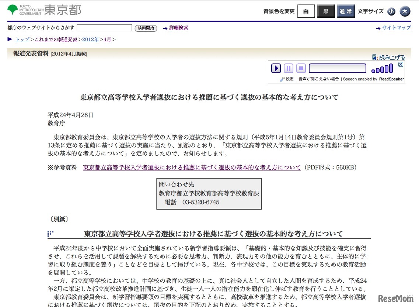The width and height of the screenshot is (419, 307).
Task: Pause the ReadSpeaker audio playback
Action: click(x=289, y=68)
